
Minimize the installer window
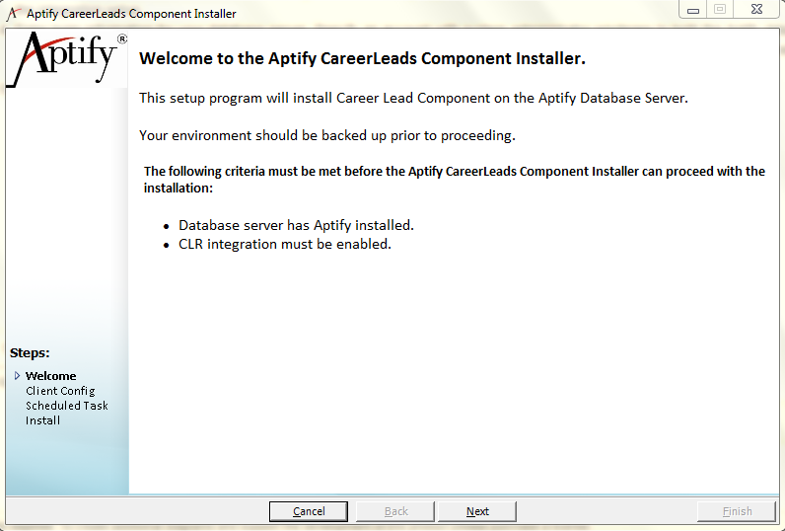(693, 10)
